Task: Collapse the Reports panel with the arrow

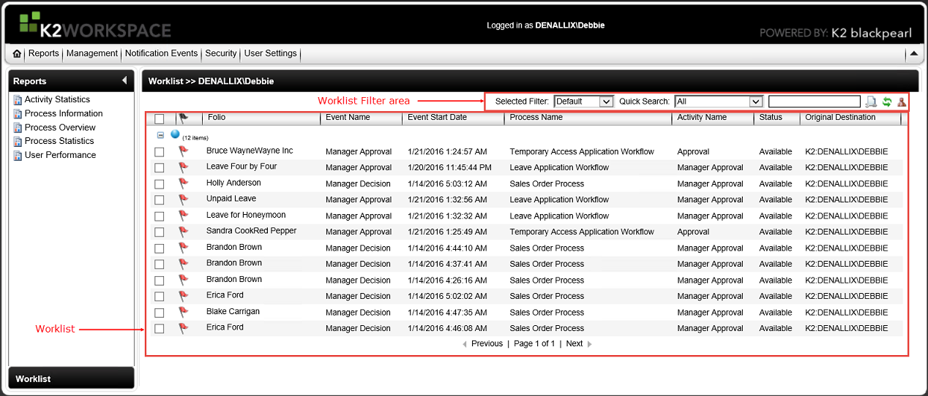Action: click(124, 80)
